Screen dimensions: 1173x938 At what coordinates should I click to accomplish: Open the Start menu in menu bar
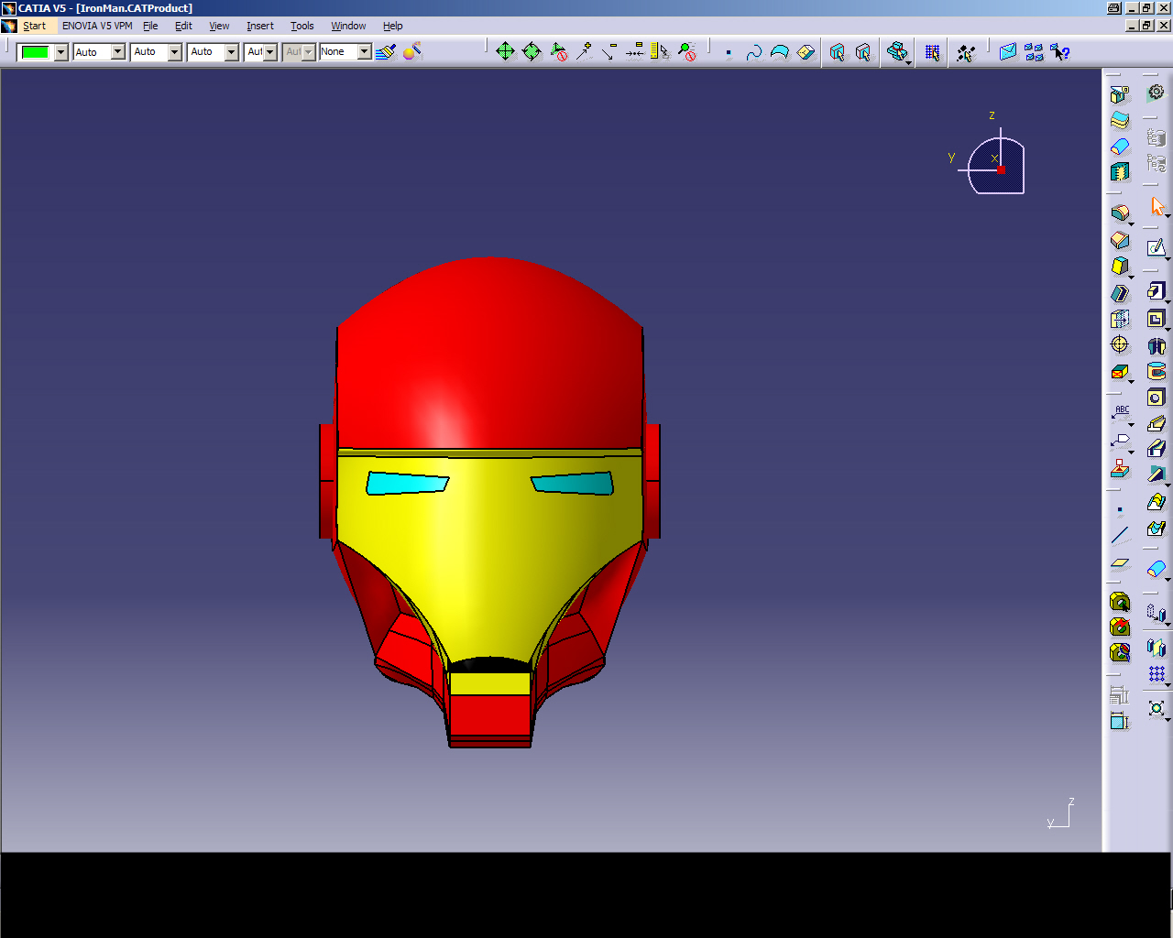tap(34, 26)
